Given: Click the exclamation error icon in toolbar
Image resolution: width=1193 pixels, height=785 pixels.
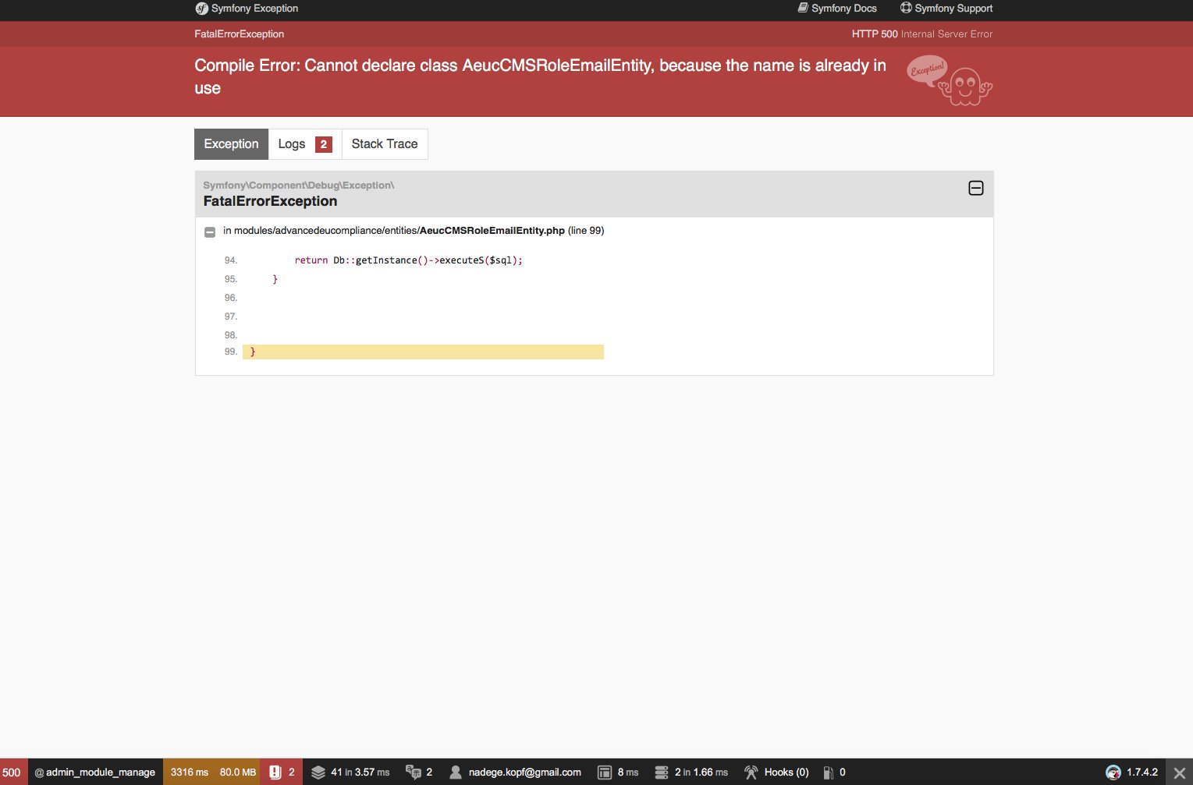Looking at the screenshot, I should [275, 772].
